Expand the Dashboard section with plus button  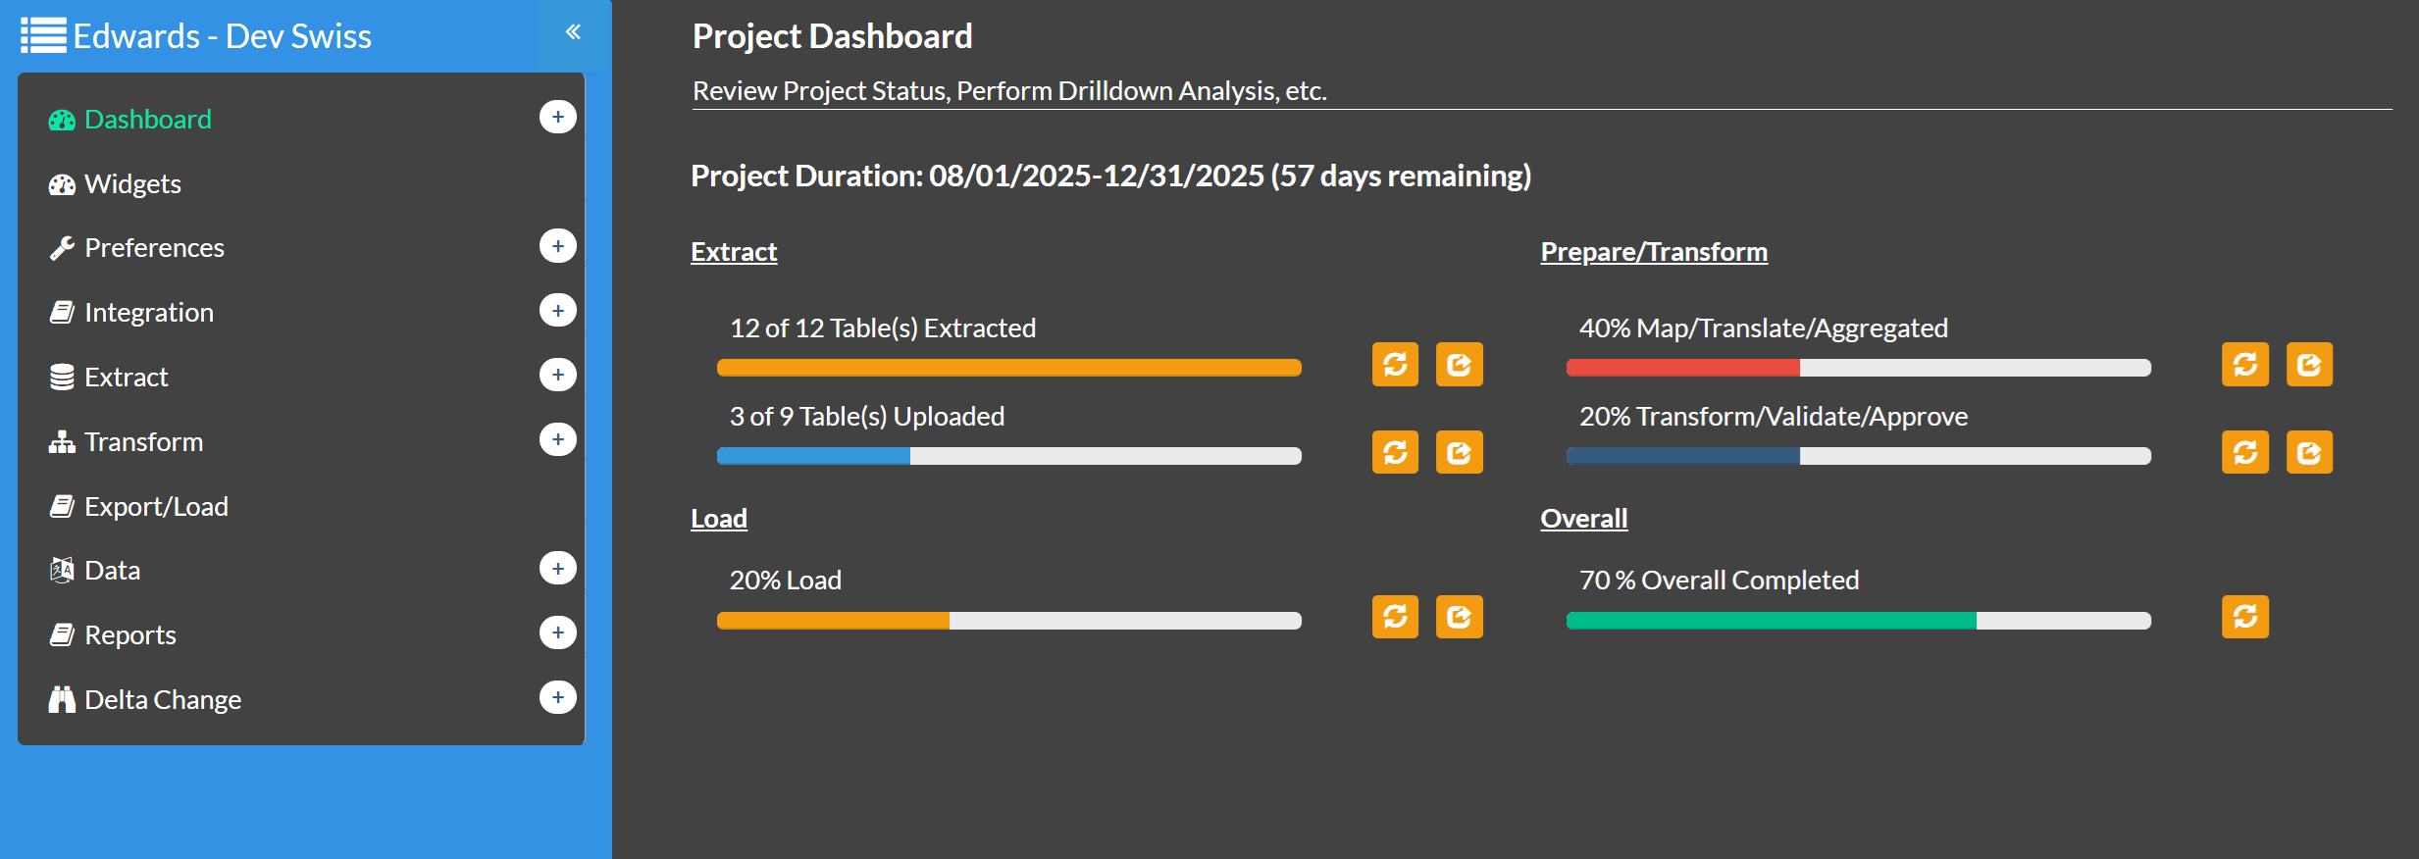(557, 117)
